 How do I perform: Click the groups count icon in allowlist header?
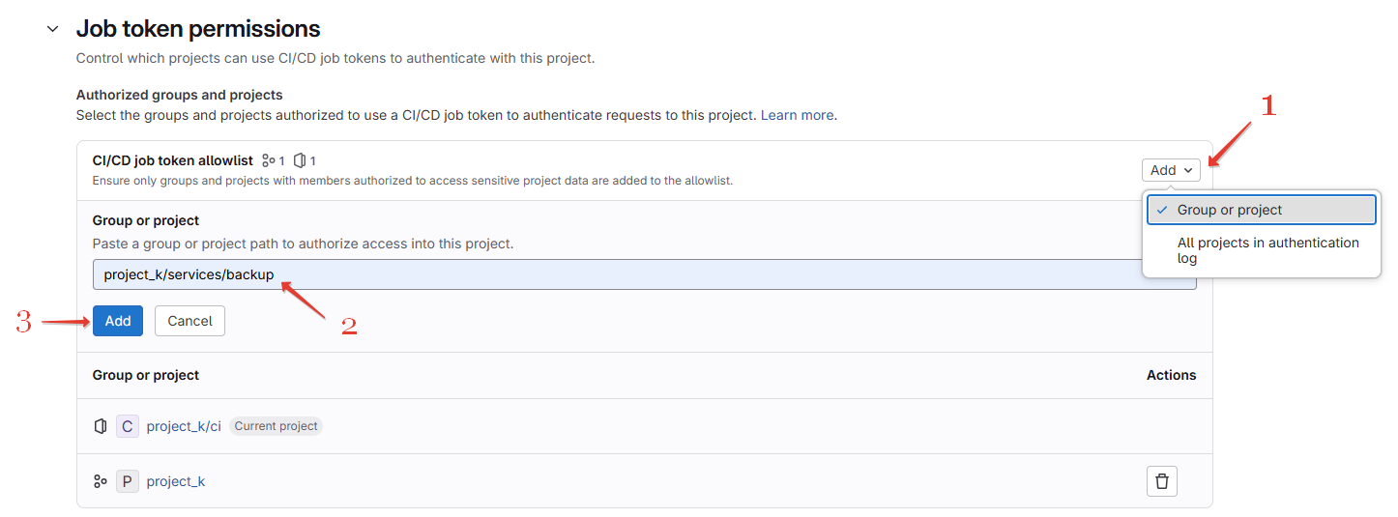[x=269, y=160]
